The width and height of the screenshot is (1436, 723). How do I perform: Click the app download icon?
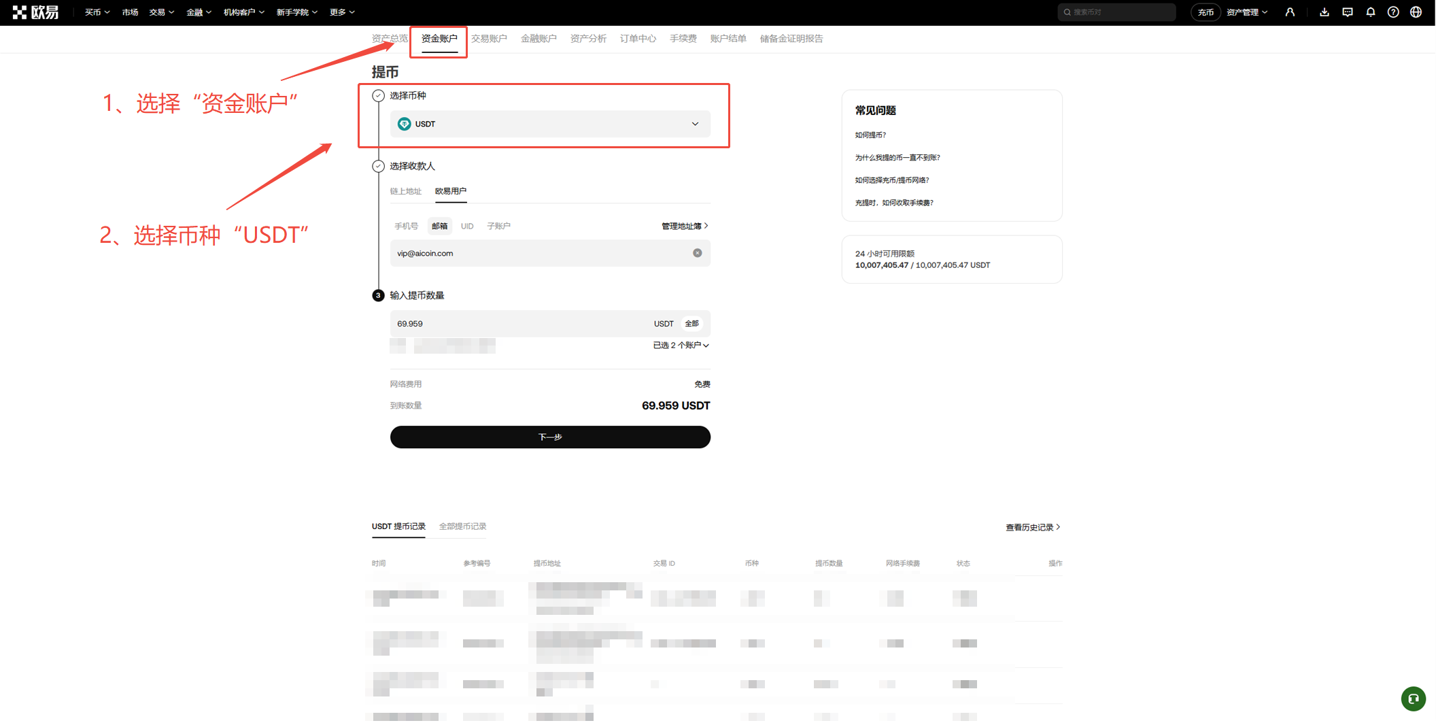coord(1324,12)
